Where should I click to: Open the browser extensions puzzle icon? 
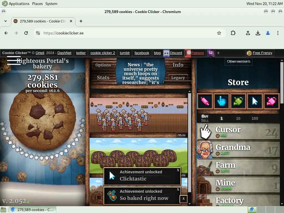[x=233, y=33]
